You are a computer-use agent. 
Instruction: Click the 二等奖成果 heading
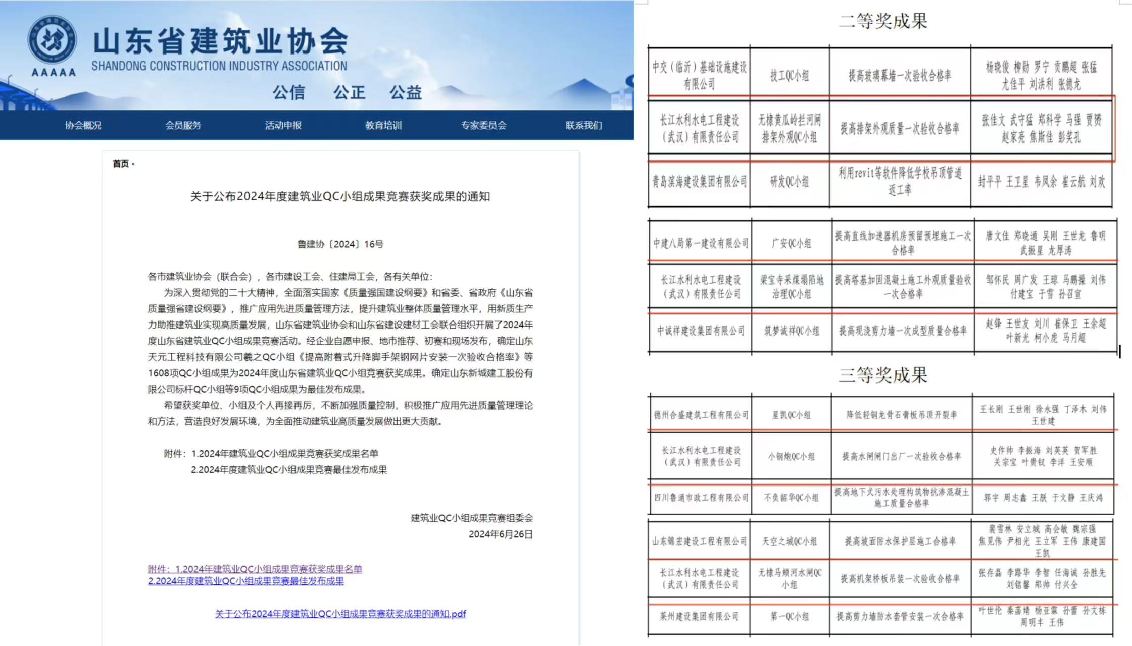click(x=883, y=21)
